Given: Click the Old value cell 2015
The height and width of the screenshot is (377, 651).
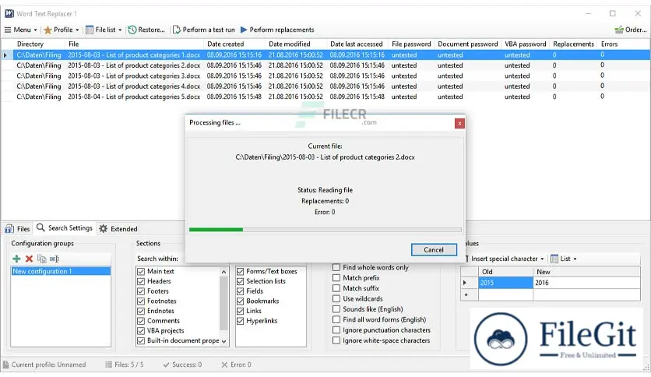Looking at the screenshot, I should (505, 283).
